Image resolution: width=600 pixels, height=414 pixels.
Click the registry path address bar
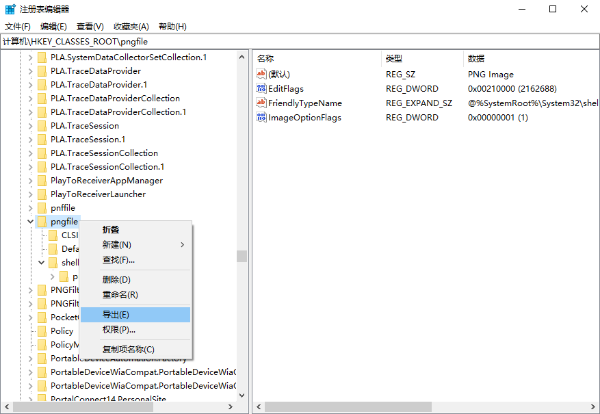[300, 42]
